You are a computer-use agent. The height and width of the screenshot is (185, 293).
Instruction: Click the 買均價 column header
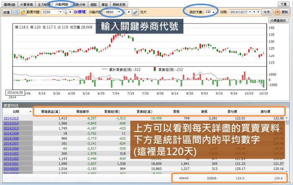(232, 112)
